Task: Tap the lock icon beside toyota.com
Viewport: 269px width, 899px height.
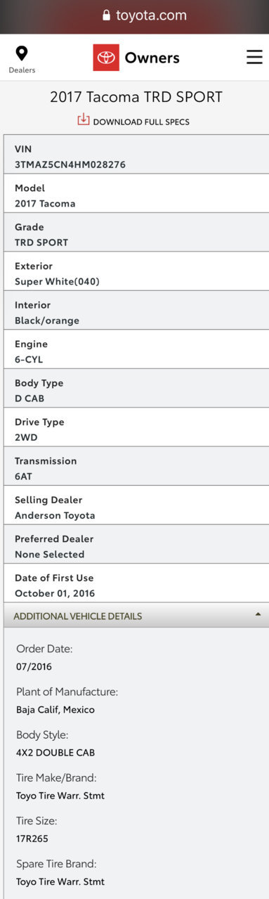Action: tap(107, 15)
